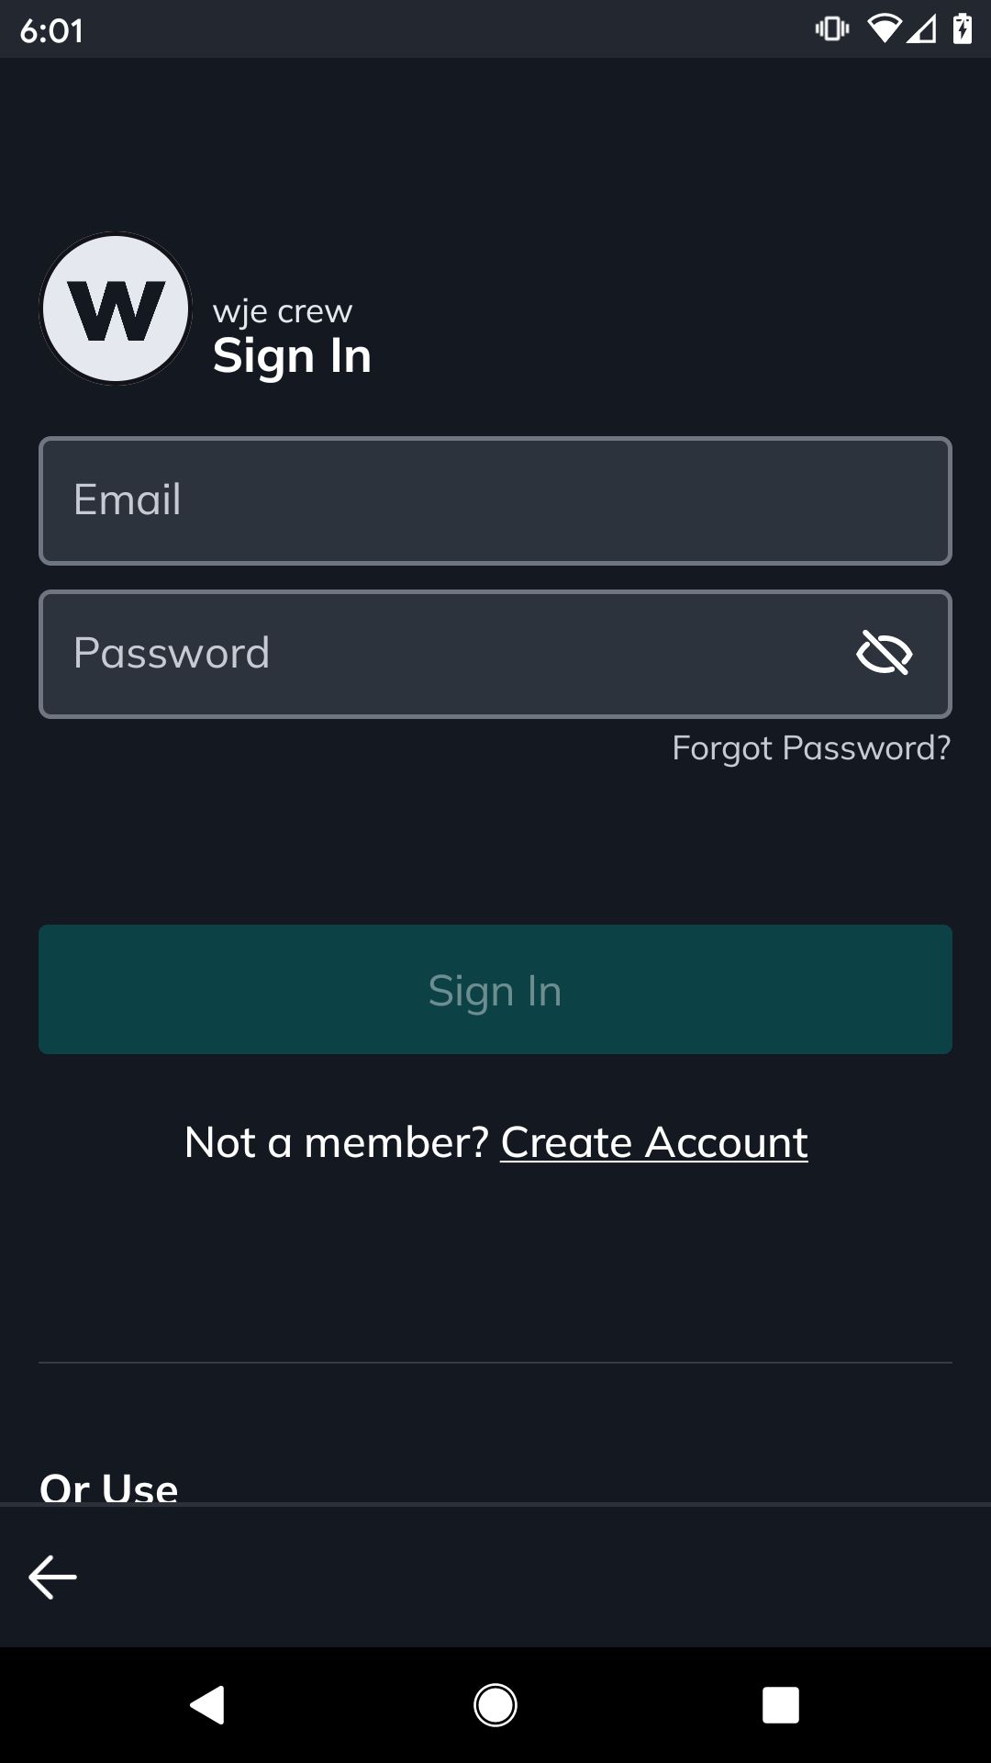
Task: Tap the battery charging icon
Action: 963,29
